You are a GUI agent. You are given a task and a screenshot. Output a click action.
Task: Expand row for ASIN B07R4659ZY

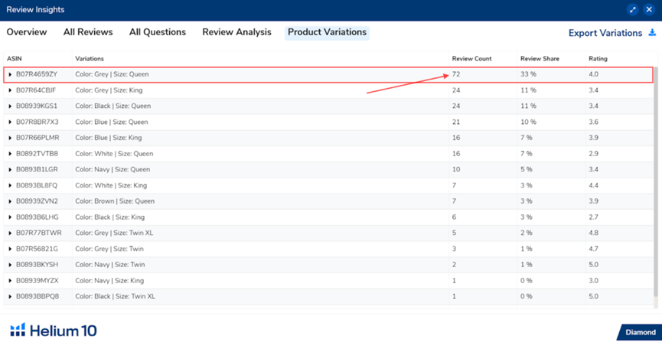click(x=10, y=75)
